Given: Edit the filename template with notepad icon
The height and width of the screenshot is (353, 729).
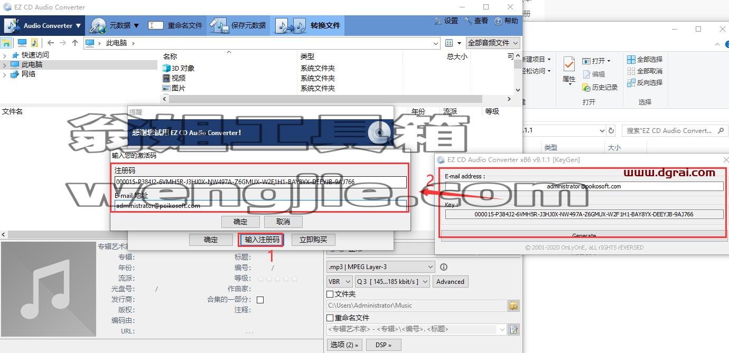Looking at the screenshot, I should 513,329.
